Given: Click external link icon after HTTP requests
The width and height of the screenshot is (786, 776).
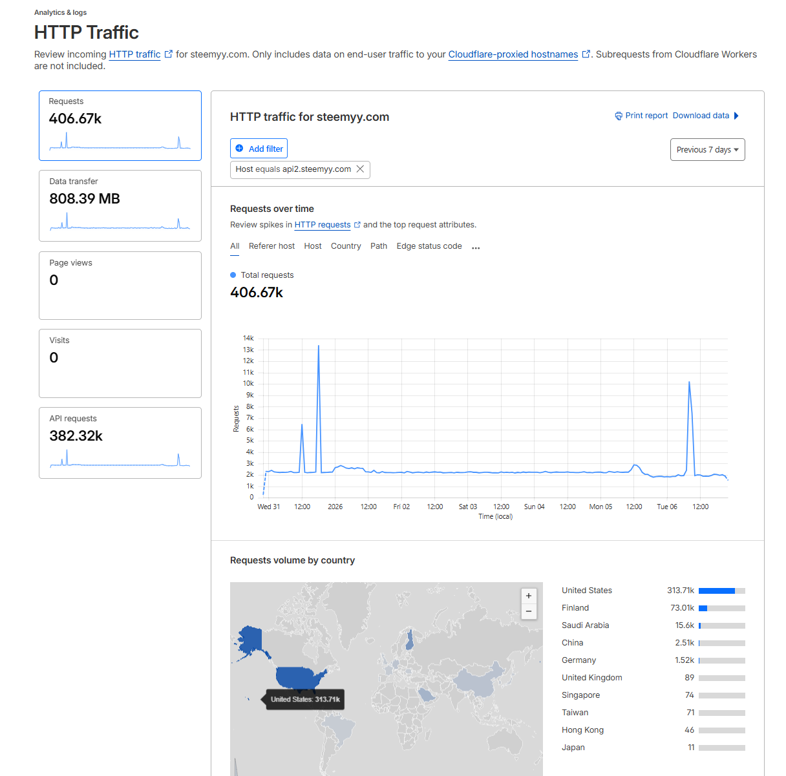Looking at the screenshot, I should pos(357,225).
